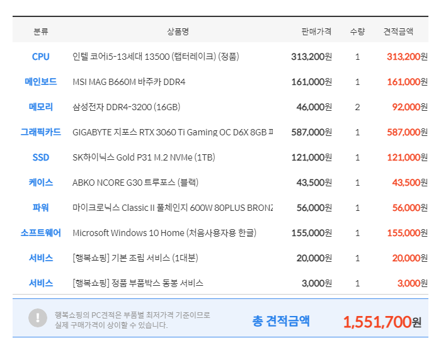Viewport: 441px width, 350px height.
Task: Click the red CPU estimate amount 313,200원
Action: point(407,57)
